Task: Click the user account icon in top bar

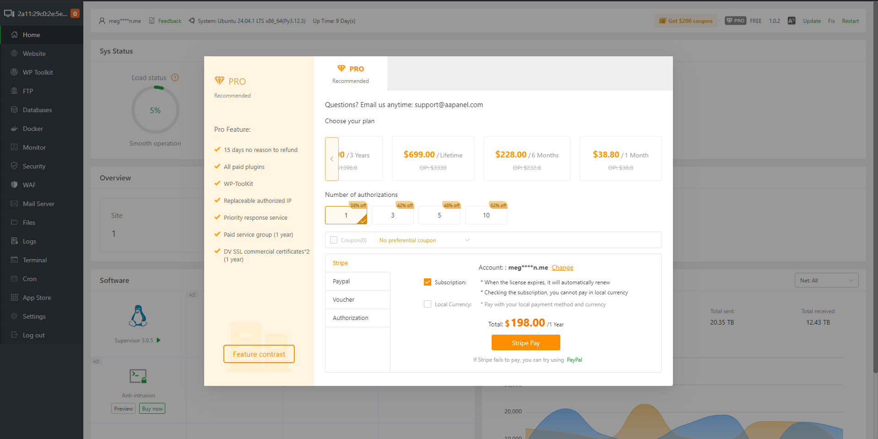Action: point(102,21)
